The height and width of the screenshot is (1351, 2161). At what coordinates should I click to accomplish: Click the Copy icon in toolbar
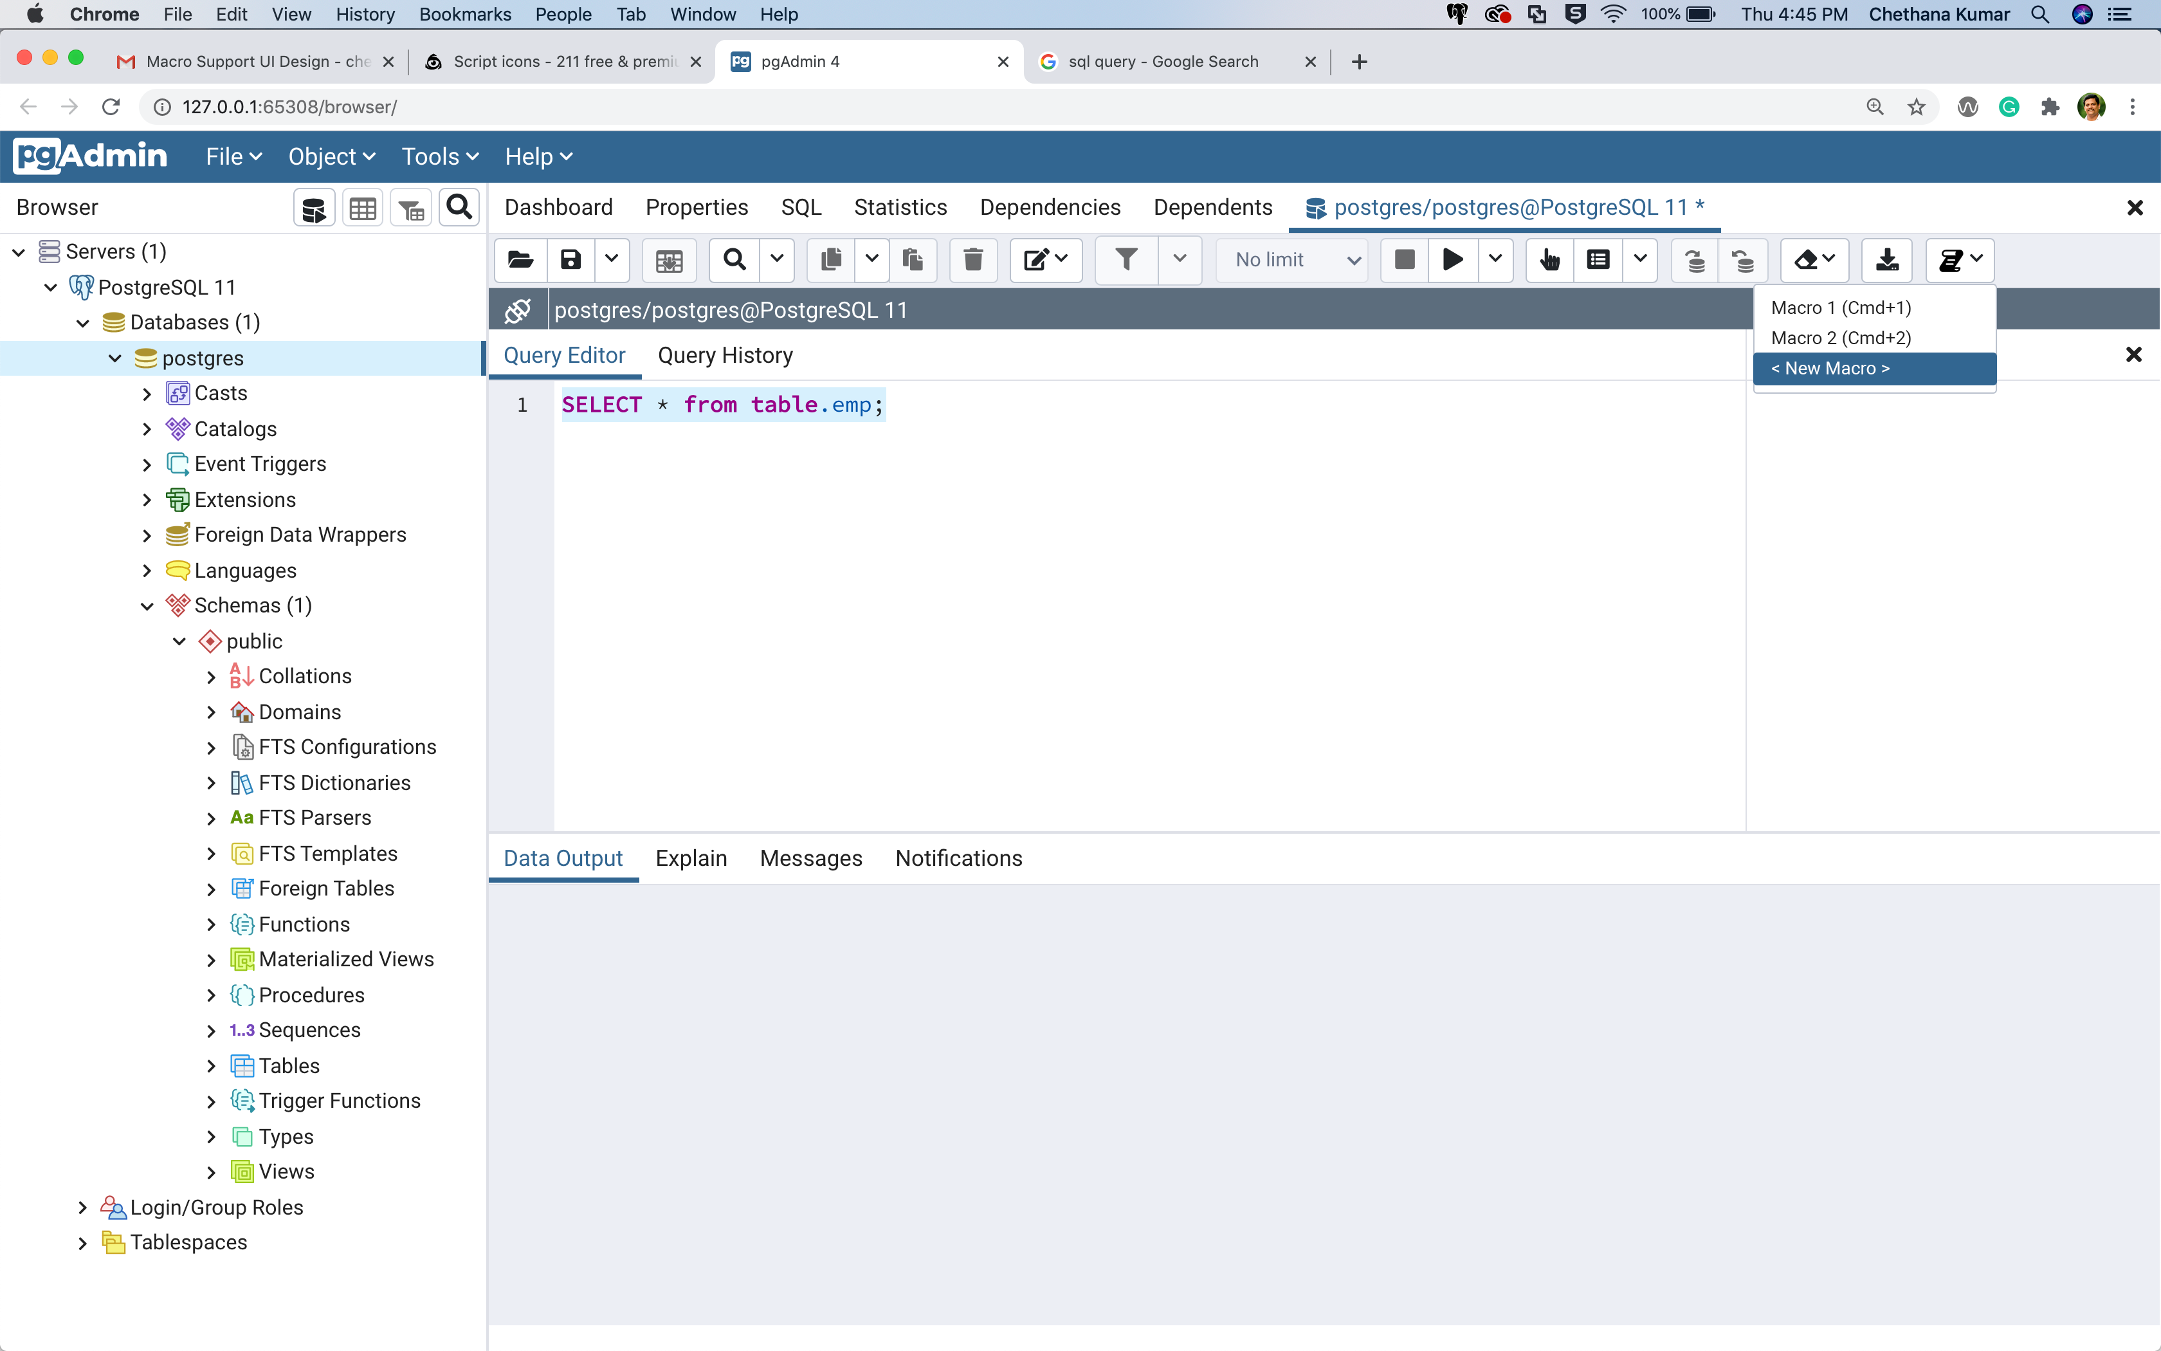[830, 260]
